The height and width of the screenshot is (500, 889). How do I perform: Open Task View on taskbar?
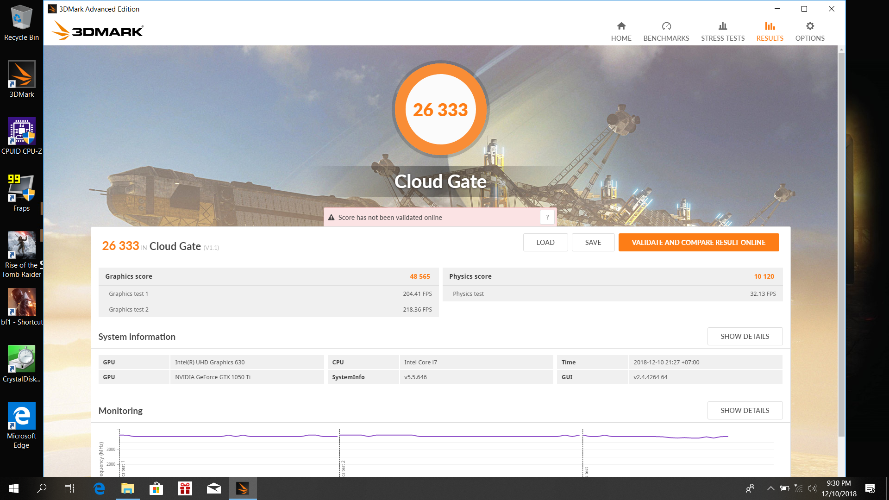[69, 488]
